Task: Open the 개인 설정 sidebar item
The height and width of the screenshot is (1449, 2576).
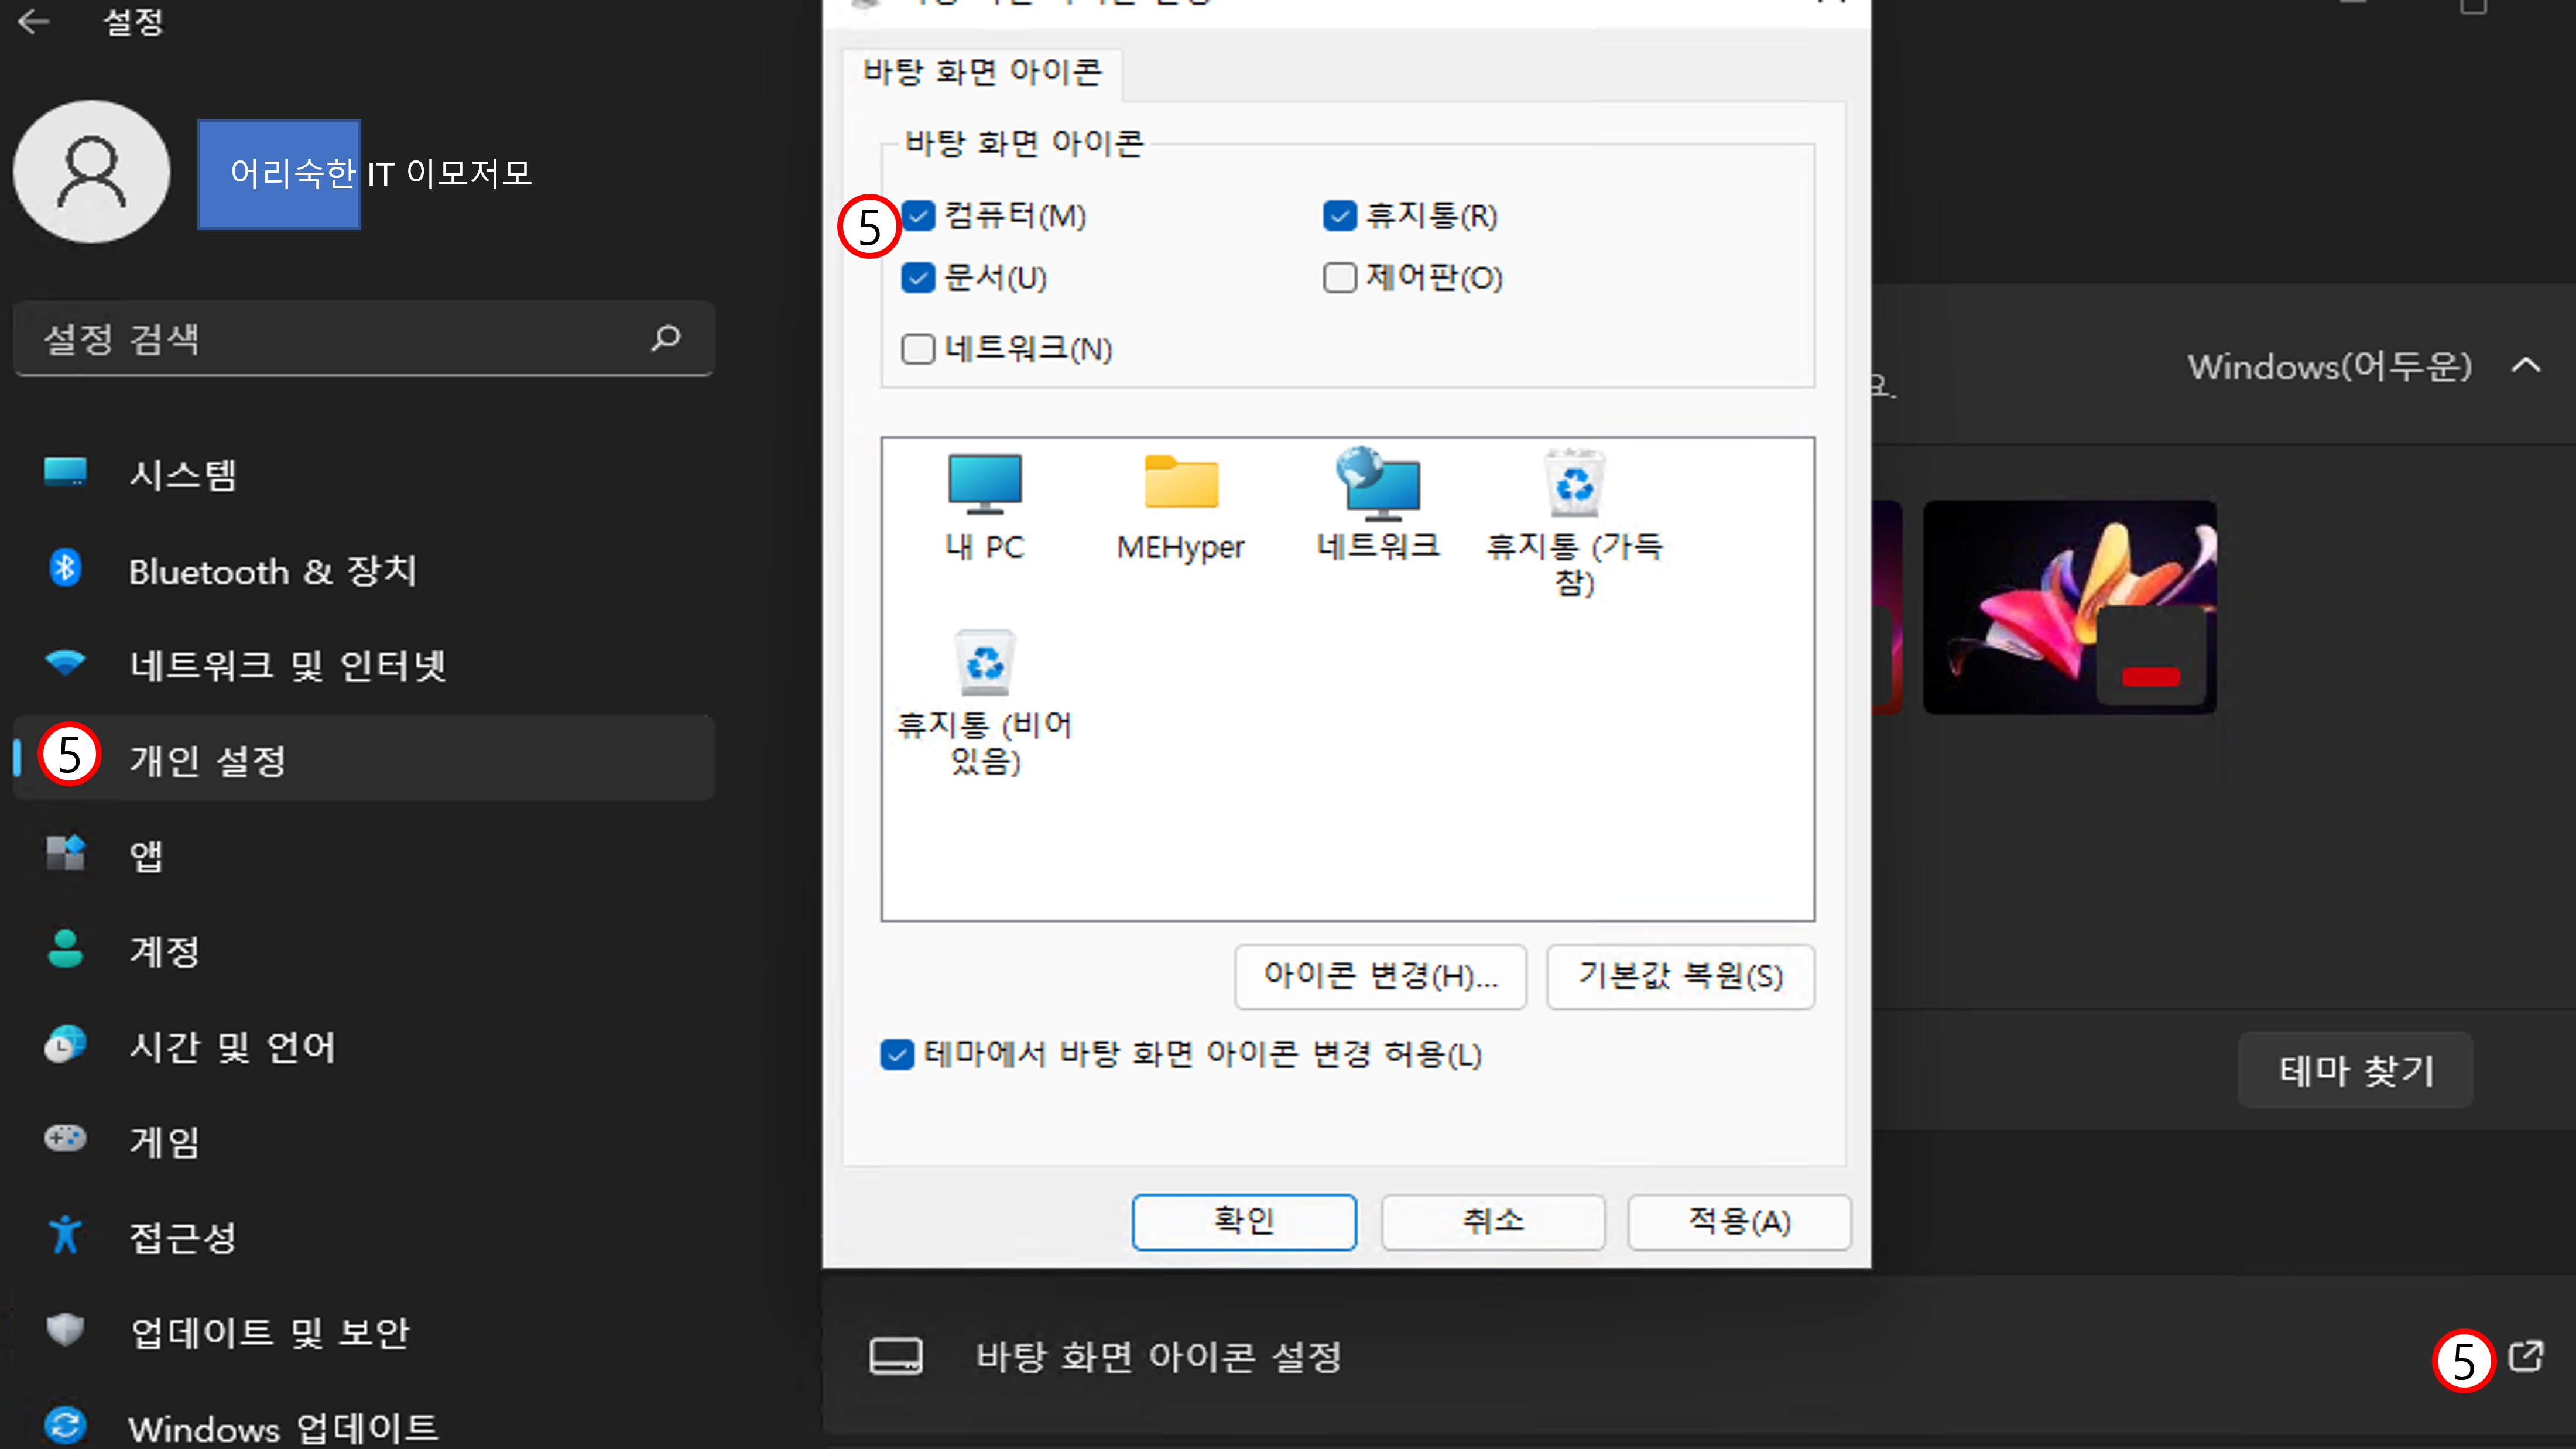Action: click(x=208, y=760)
